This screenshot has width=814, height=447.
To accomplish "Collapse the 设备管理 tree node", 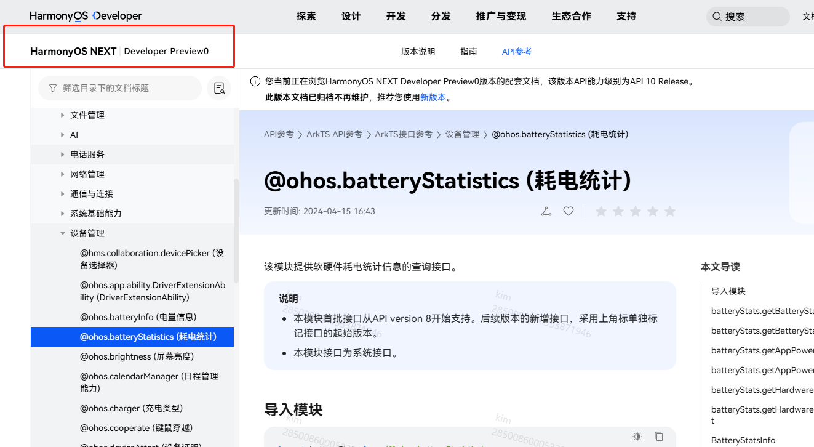I will point(63,233).
